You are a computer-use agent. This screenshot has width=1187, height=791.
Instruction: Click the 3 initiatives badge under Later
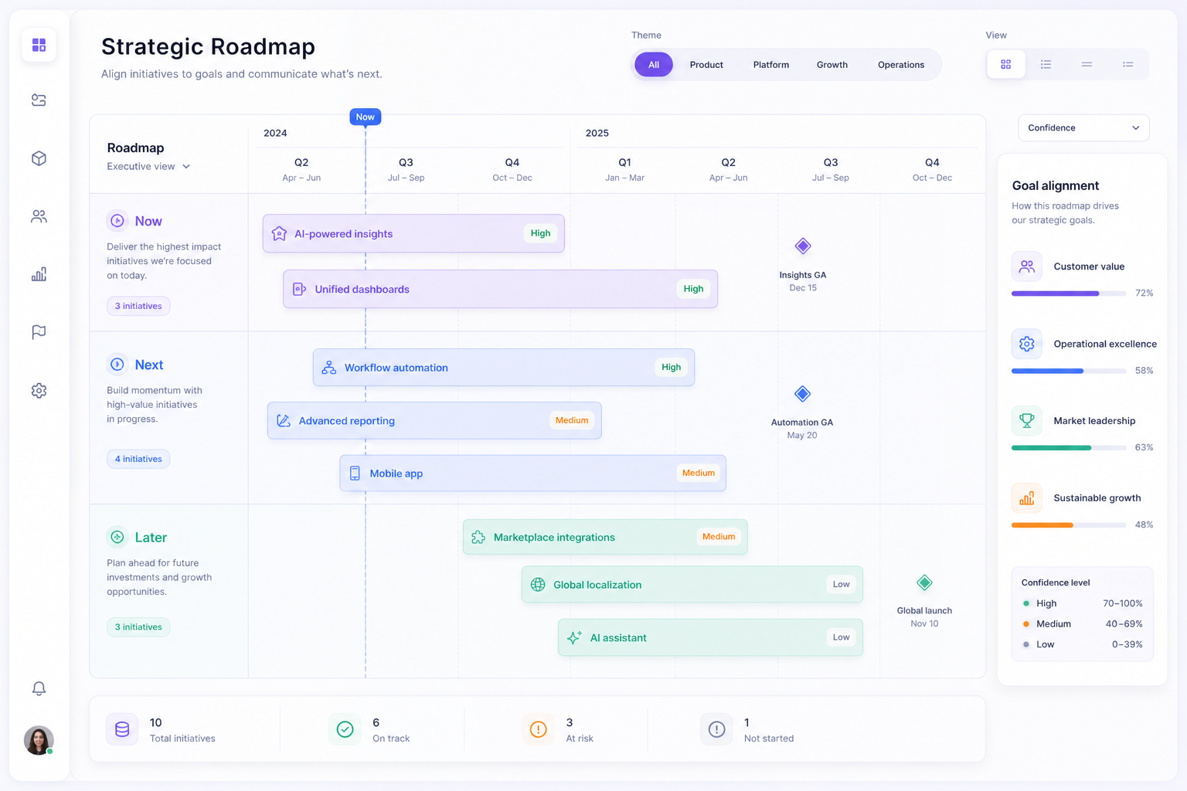[x=138, y=626]
